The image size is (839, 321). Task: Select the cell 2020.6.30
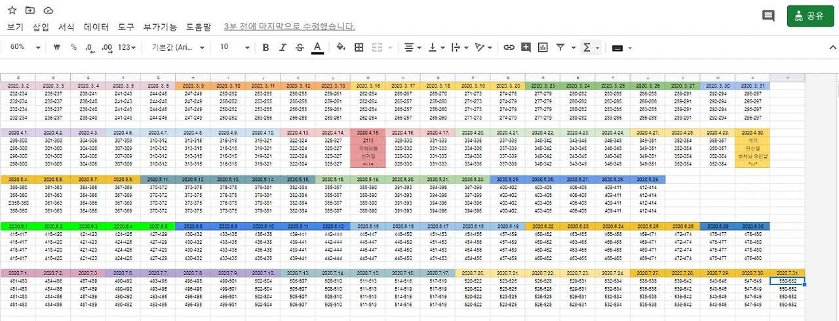752,226
